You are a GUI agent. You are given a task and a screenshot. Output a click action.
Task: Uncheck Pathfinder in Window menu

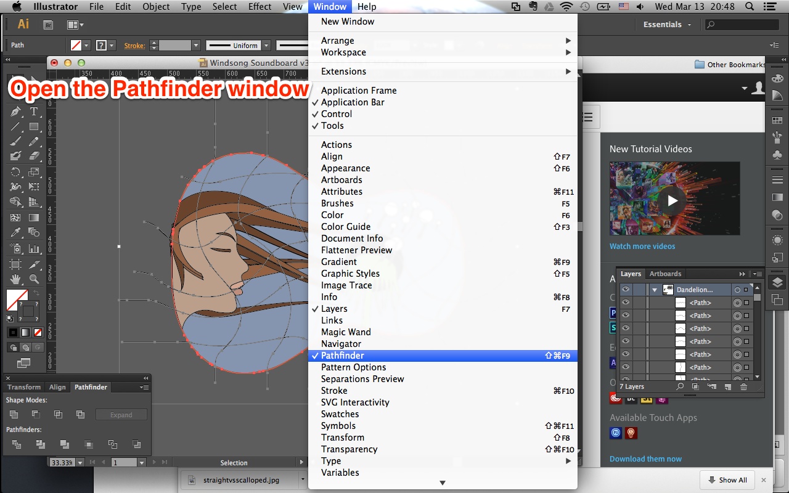pyautogui.click(x=443, y=356)
